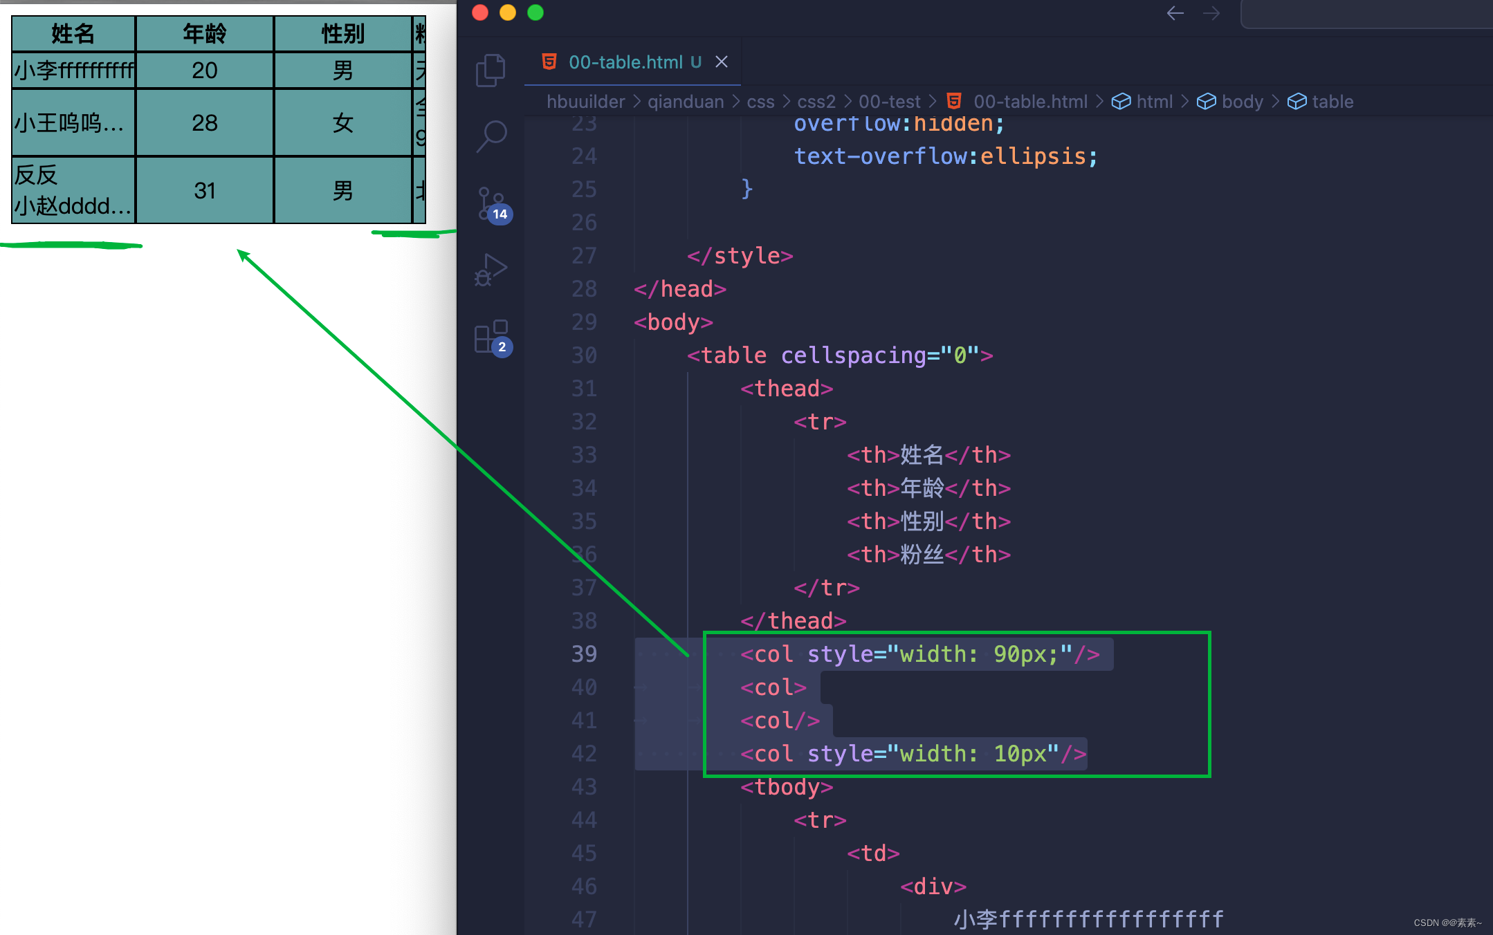Click hbuuilder in breadcrumb path
Screen dimensions: 1493x935
click(x=585, y=102)
